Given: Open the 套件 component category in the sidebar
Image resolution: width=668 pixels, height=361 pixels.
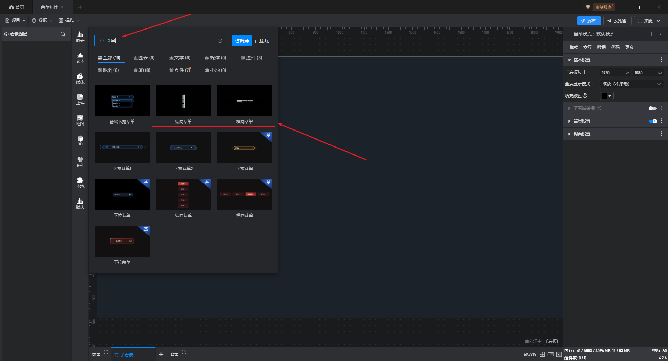Looking at the screenshot, I should (x=80, y=162).
